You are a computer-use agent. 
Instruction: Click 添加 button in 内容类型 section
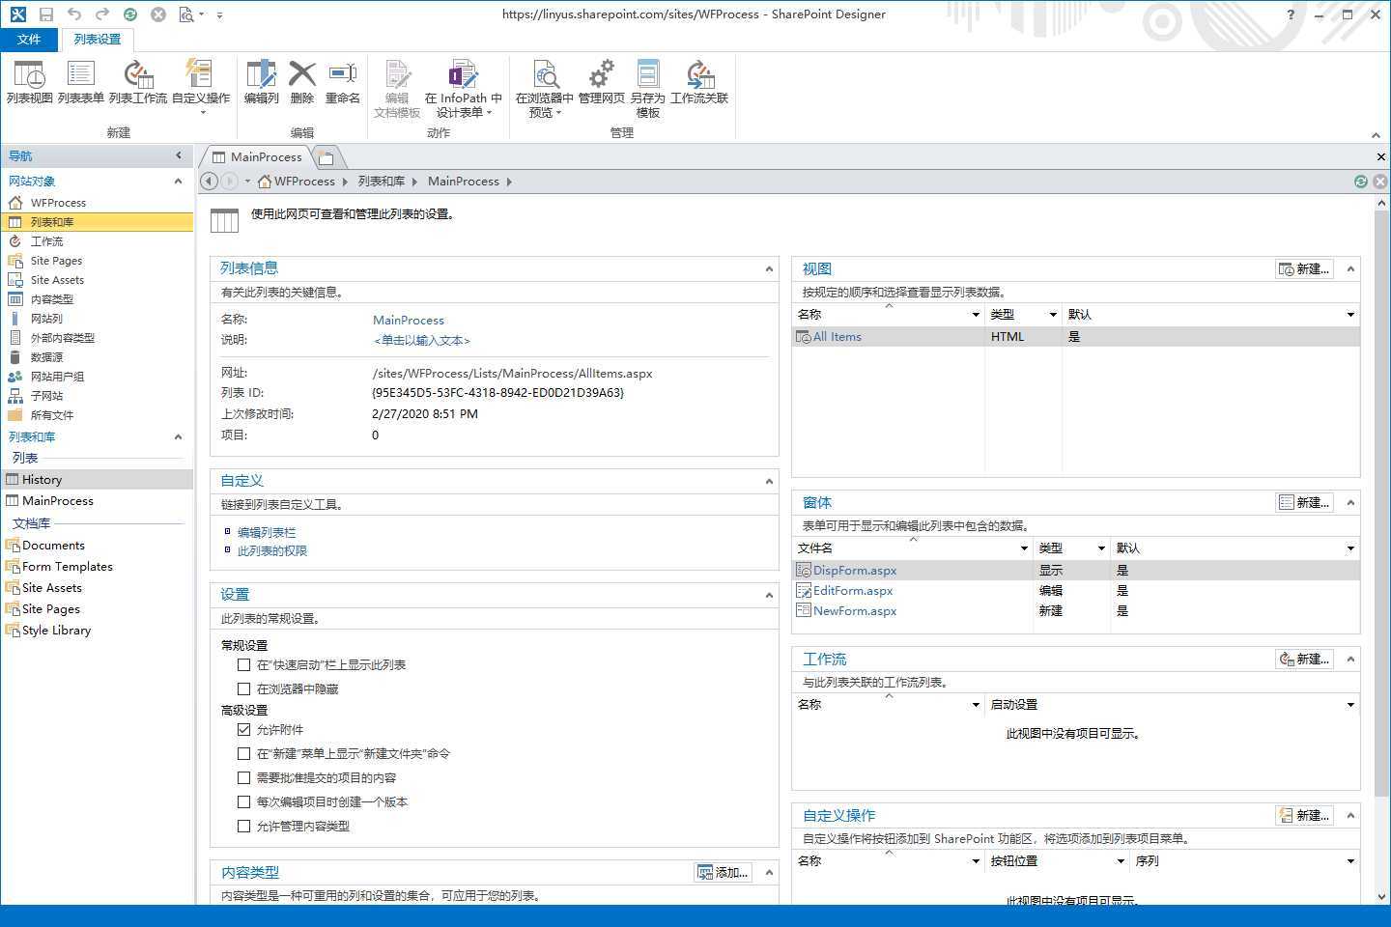pos(724,873)
